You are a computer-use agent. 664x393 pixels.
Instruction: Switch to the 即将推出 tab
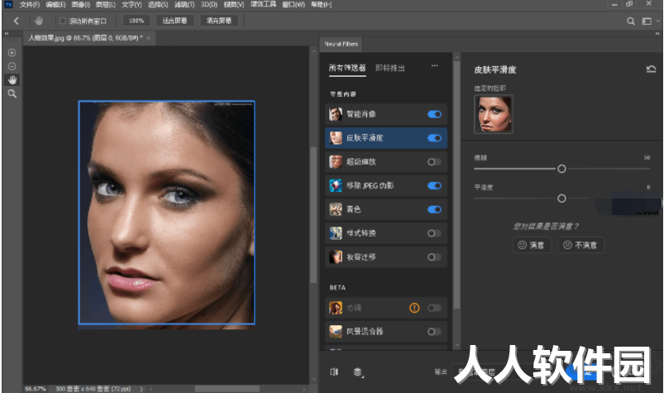click(x=390, y=68)
